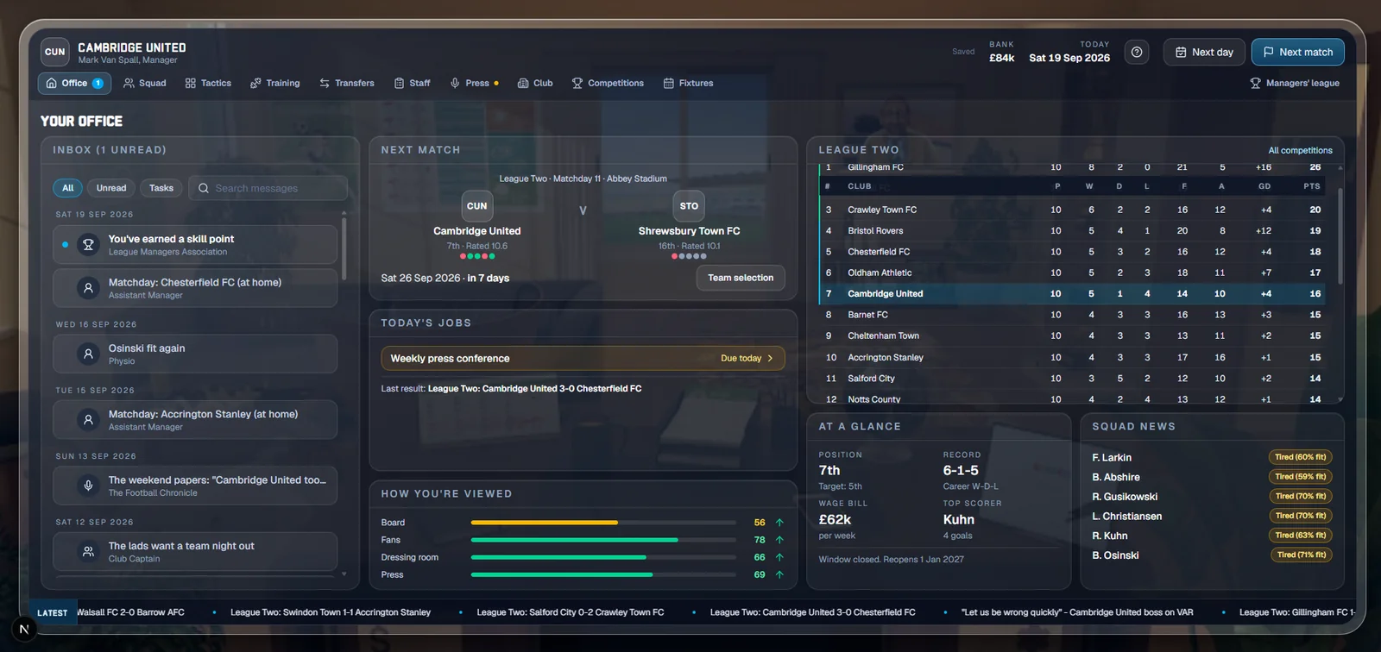Focus the Search messages field

[268, 188]
